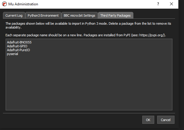The height and width of the screenshot is (130, 184).
Task: Open the Python3 Environment tab
Action: point(43,15)
